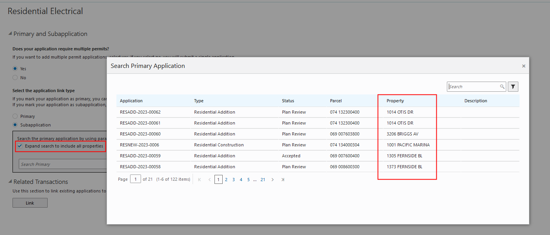Uncheck Expand search to include all properties
Image resolution: width=550 pixels, height=235 pixels.
pyautogui.click(x=20, y=146)
